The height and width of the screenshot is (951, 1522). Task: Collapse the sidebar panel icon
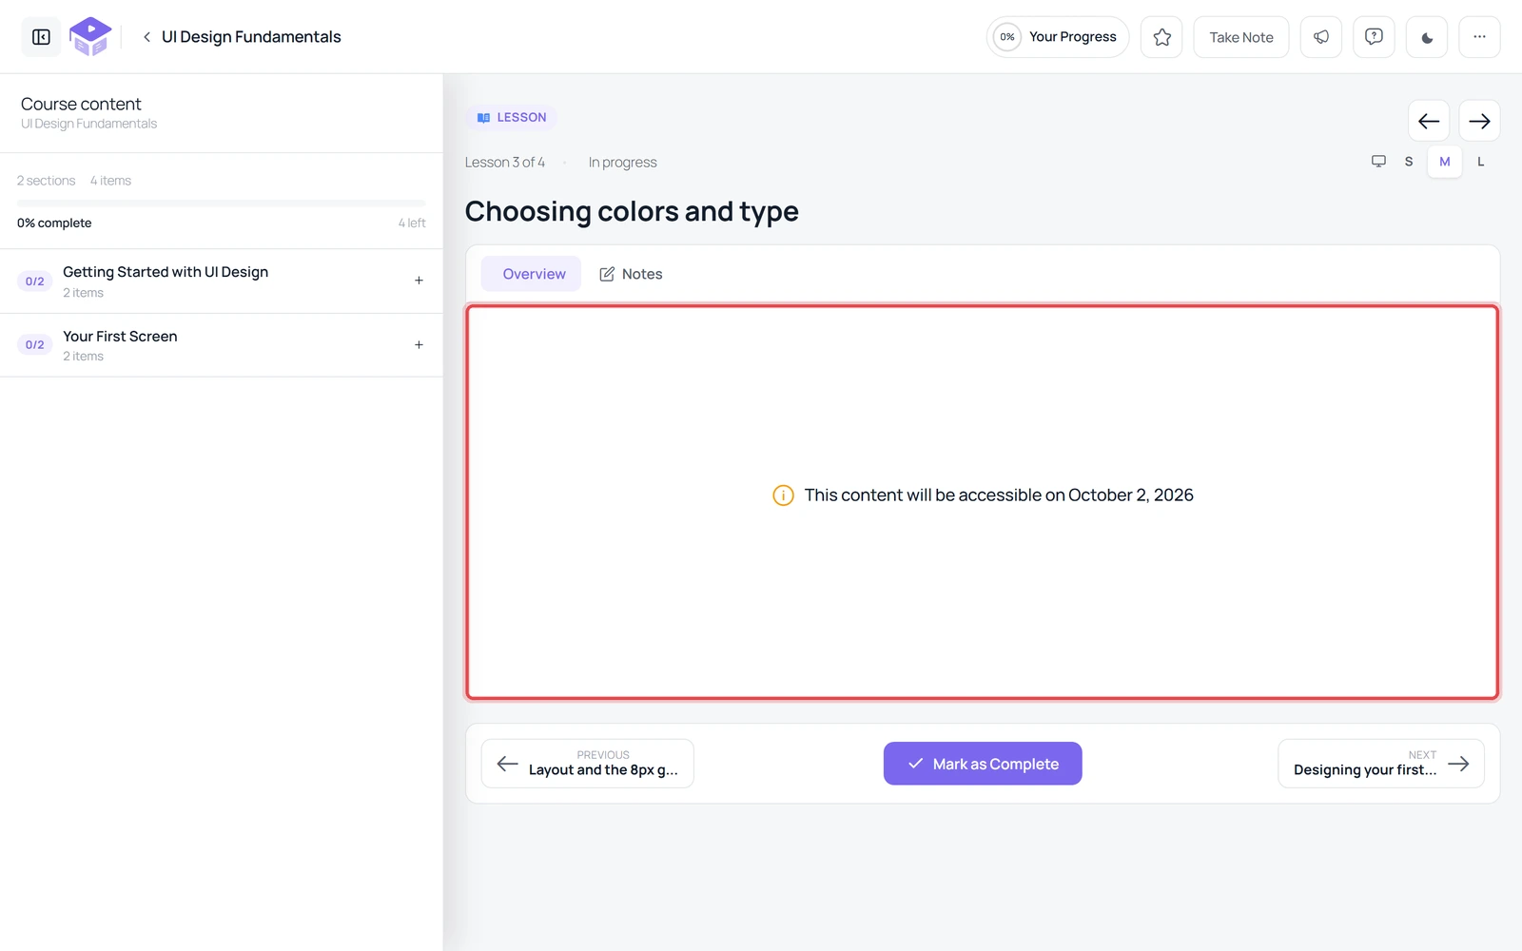(41, 37)
